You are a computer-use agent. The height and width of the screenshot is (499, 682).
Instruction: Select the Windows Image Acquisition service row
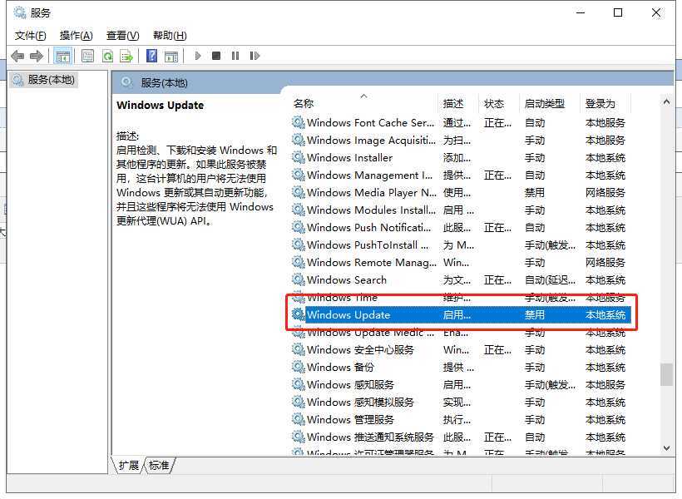461,140
